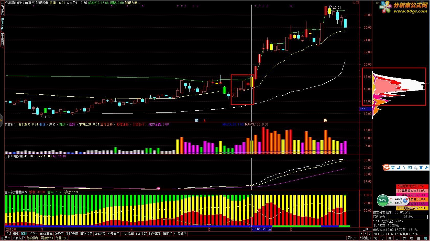Switch sidebar to 价 tab
Viewport: 430px width, 241px height.
pyautogui.click(x=383, y=238)
